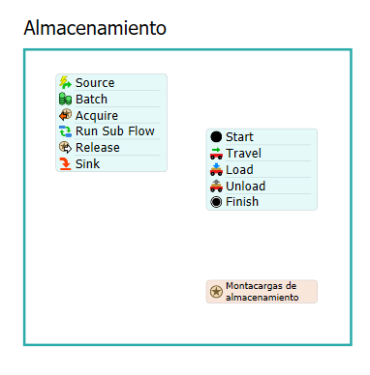Viewport: 370px width, 375px height.
Task: Select the Unload cart icon
Action: (x=216, y=186)
